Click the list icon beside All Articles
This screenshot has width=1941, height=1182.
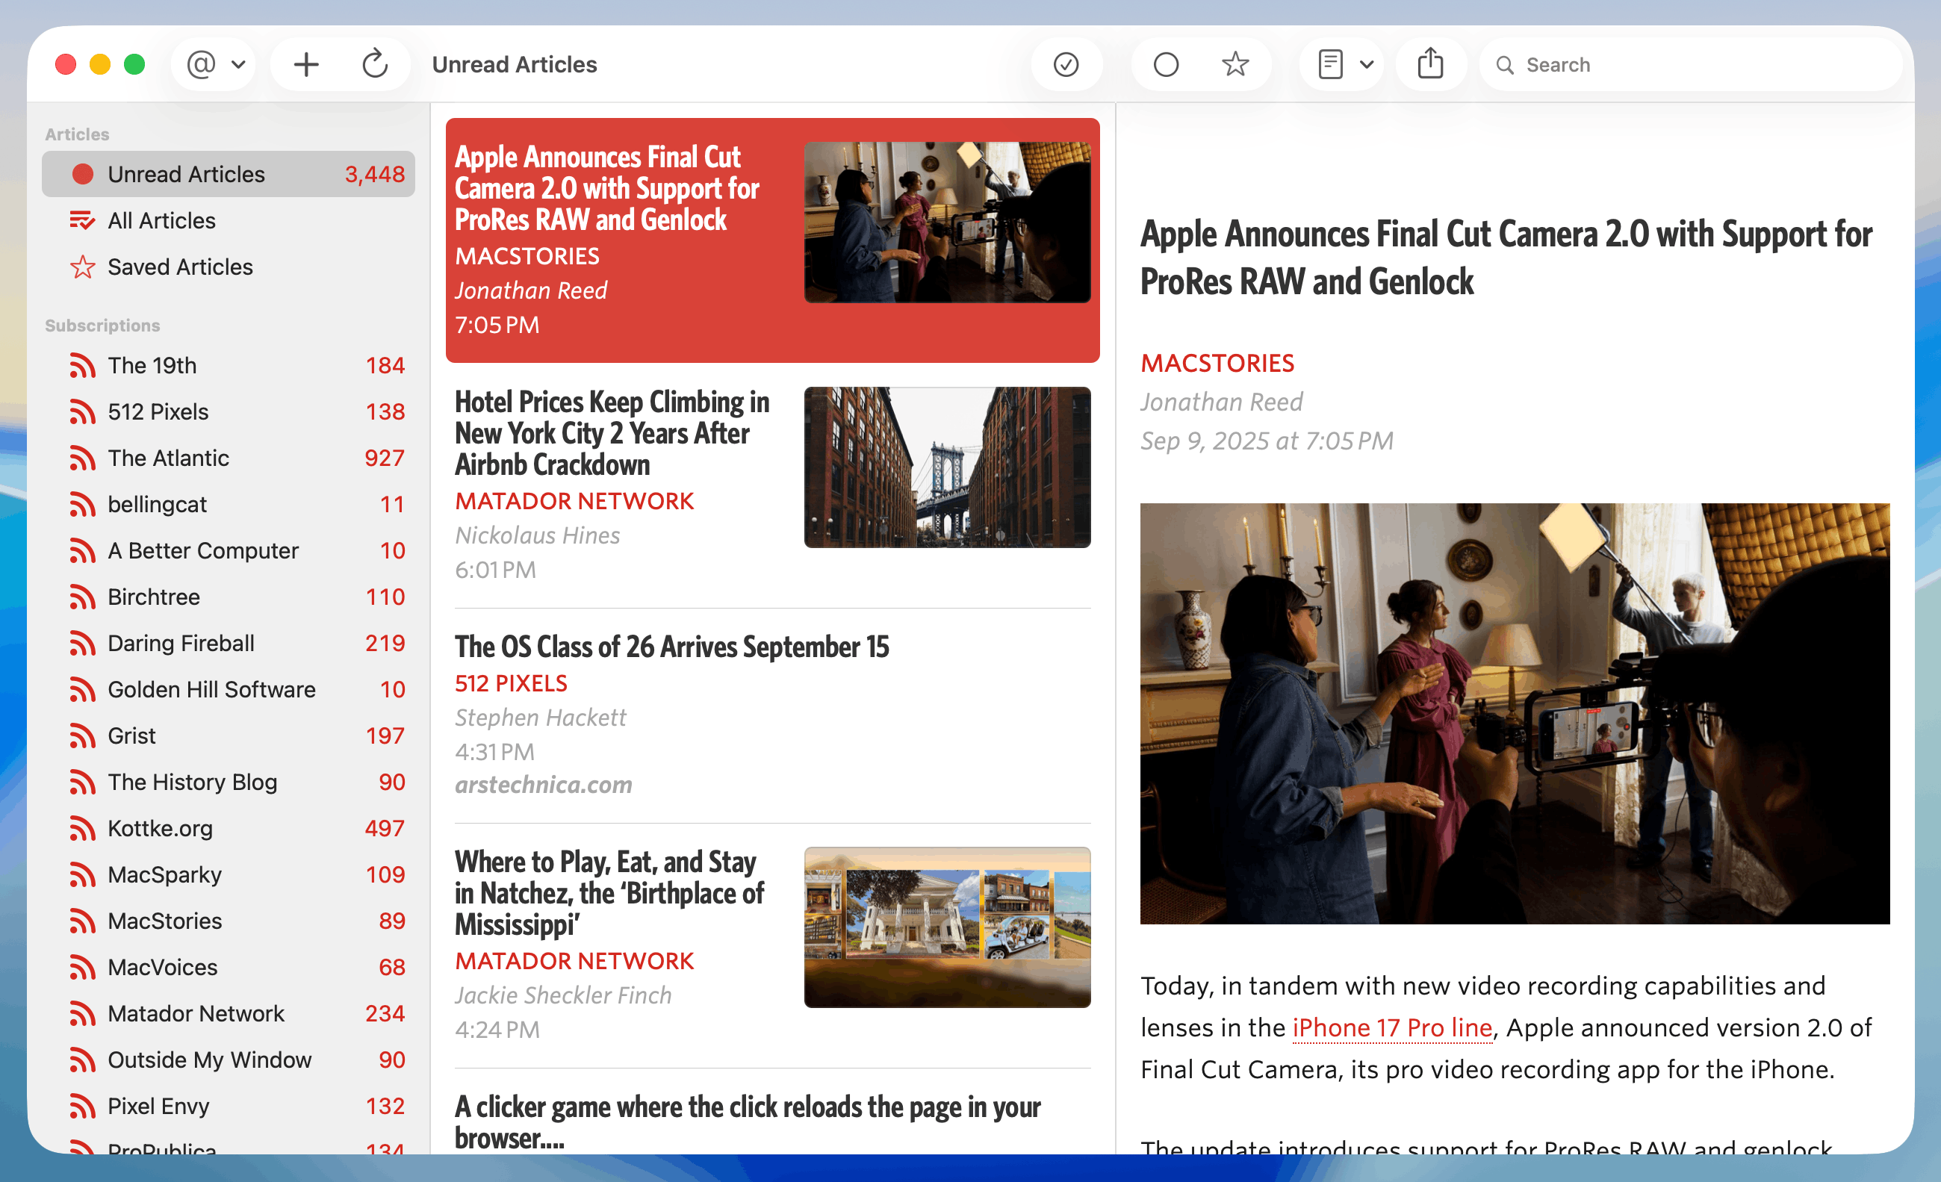click(x=82, y=220)
